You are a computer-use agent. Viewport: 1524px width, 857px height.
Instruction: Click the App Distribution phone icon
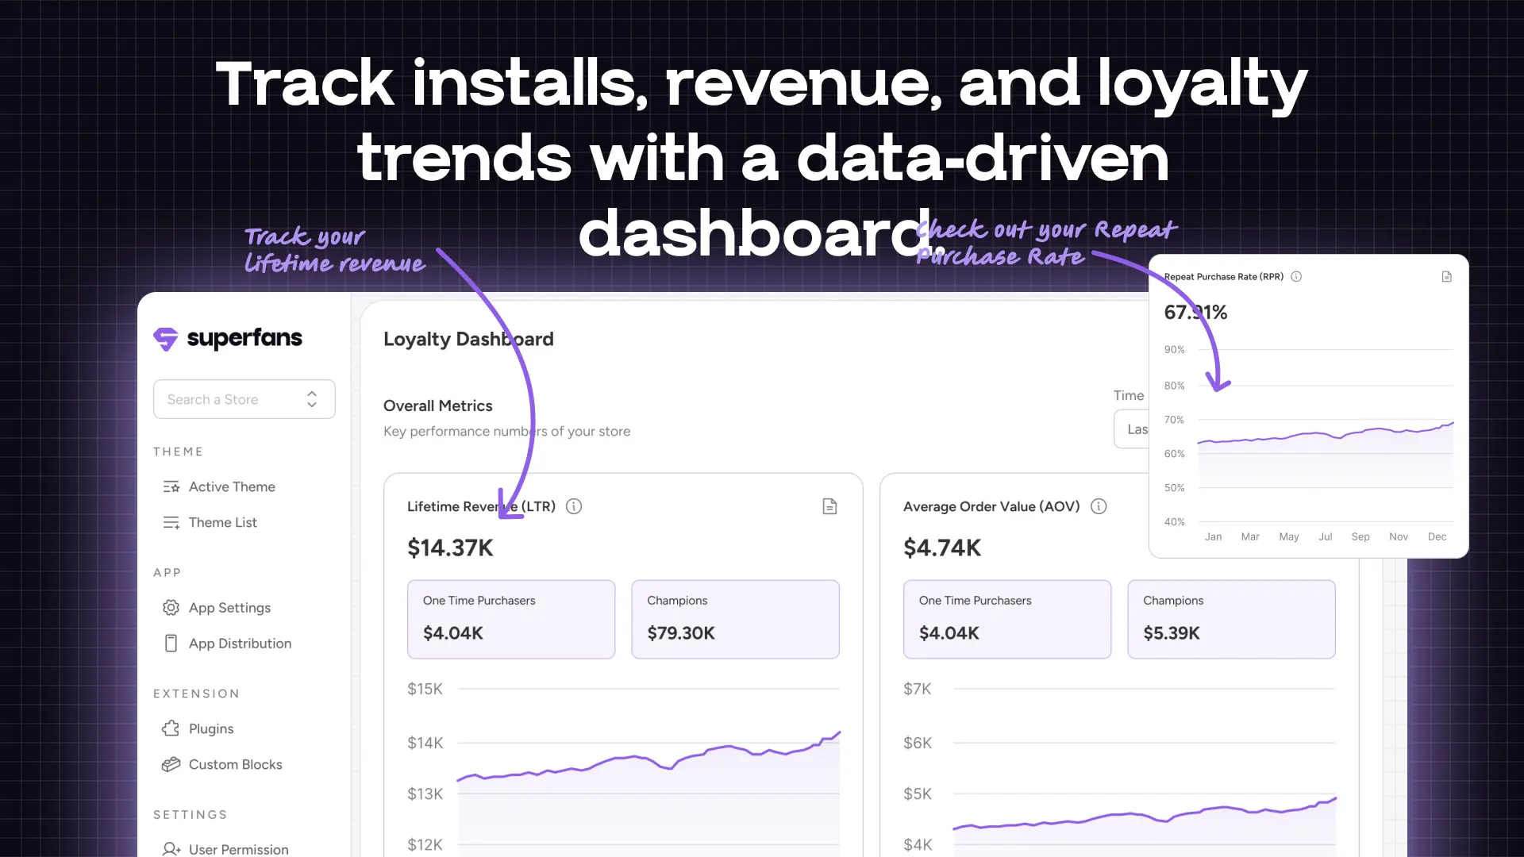point(171,643)
